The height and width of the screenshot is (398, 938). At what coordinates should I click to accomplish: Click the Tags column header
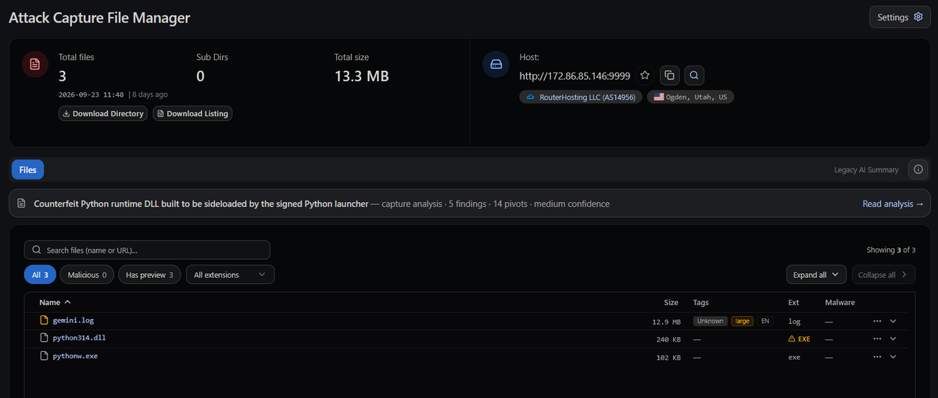(700, 302)
